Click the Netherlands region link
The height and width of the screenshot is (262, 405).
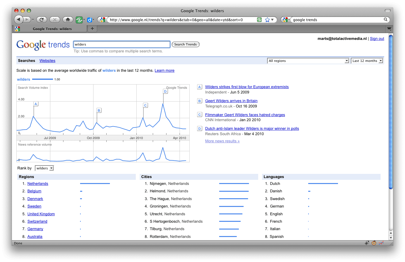click(x=38, y=184)
